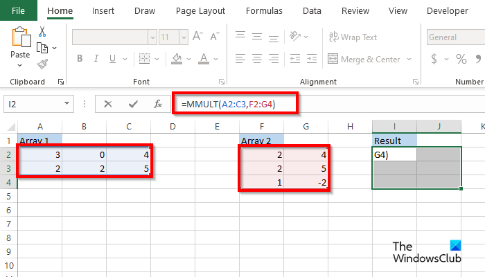Toggle Wrap Text
The width and height of the screenshot is (485, 277).
[x=353, y=37]
